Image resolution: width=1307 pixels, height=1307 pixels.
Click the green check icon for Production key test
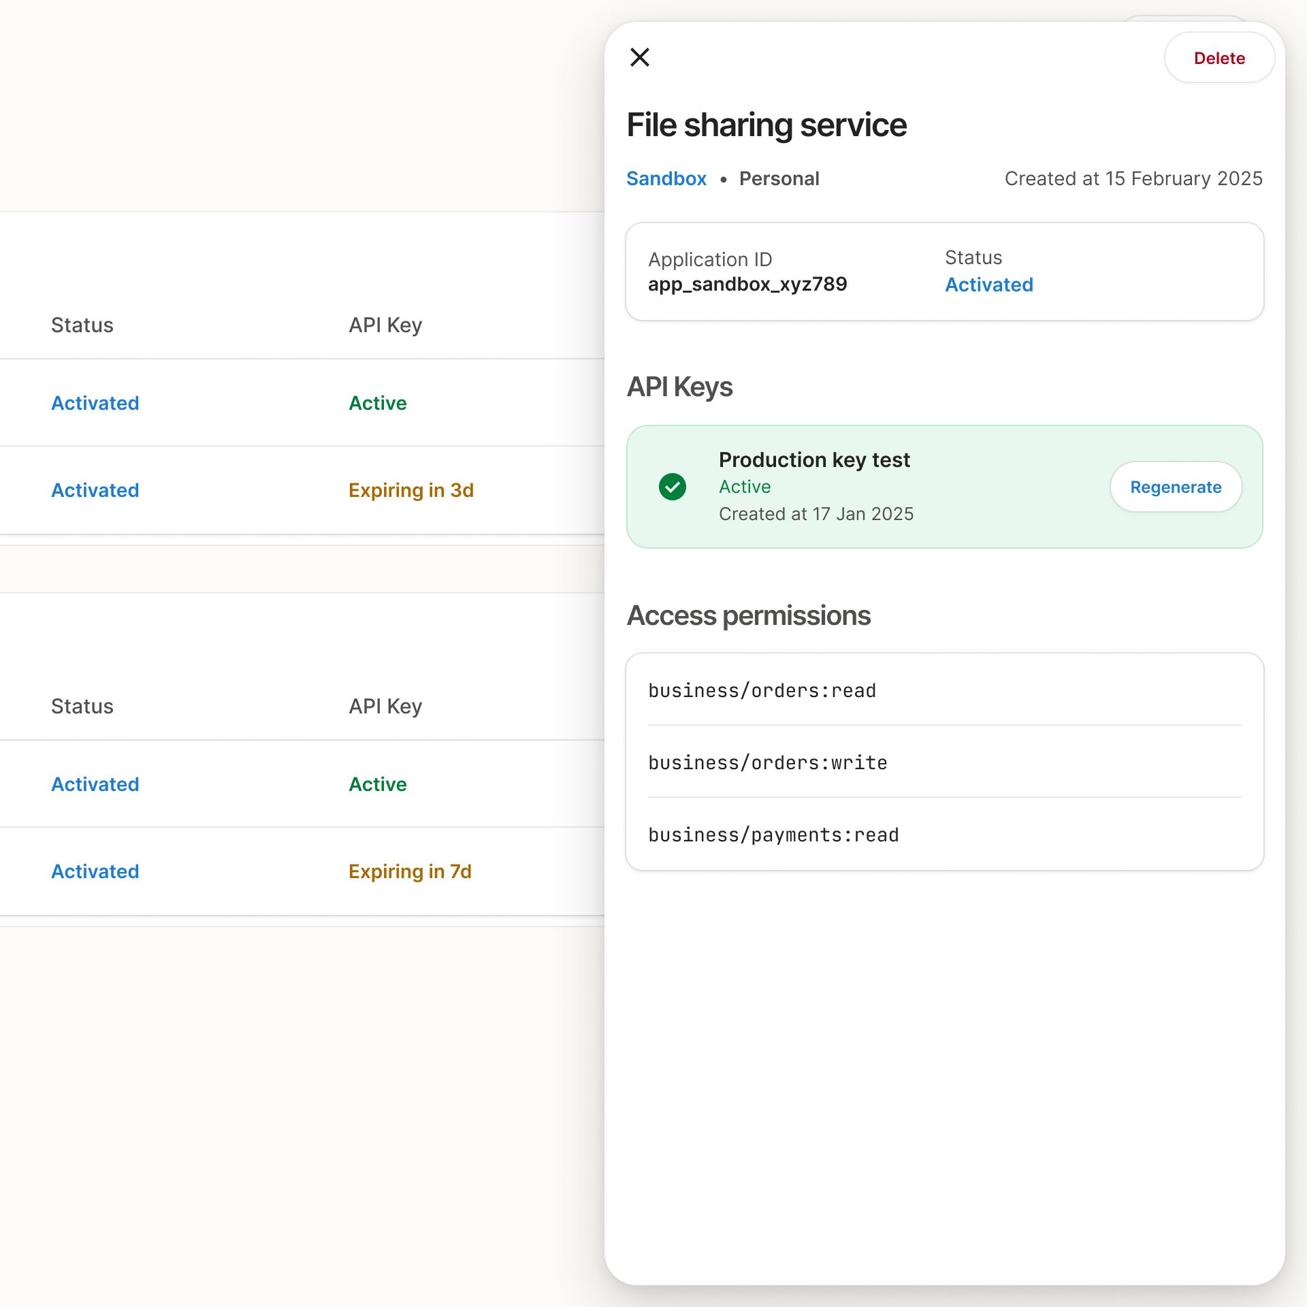click(x=673, y=487)
